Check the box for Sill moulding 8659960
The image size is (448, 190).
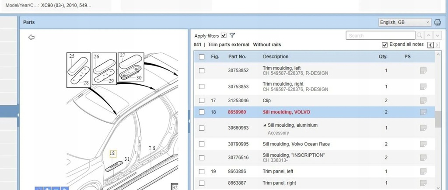(x=202, y=112)
